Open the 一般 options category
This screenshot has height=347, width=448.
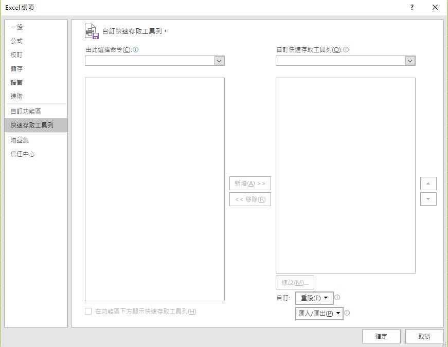[35, 27]
